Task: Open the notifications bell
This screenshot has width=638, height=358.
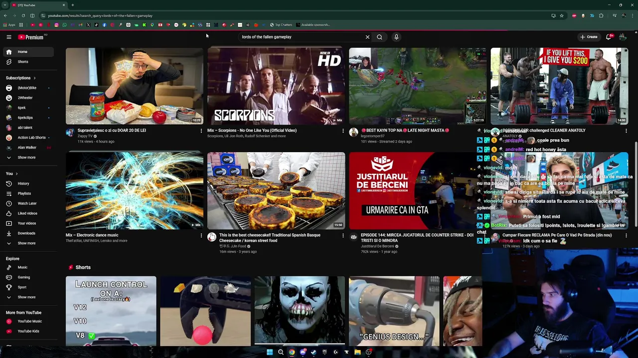Action: point(609,37)
